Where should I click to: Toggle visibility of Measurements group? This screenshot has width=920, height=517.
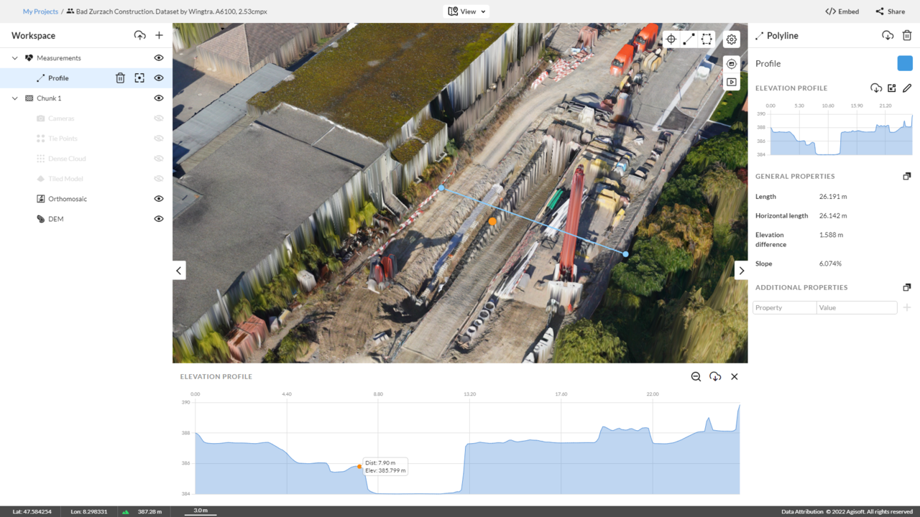click(x=159, y=57)
